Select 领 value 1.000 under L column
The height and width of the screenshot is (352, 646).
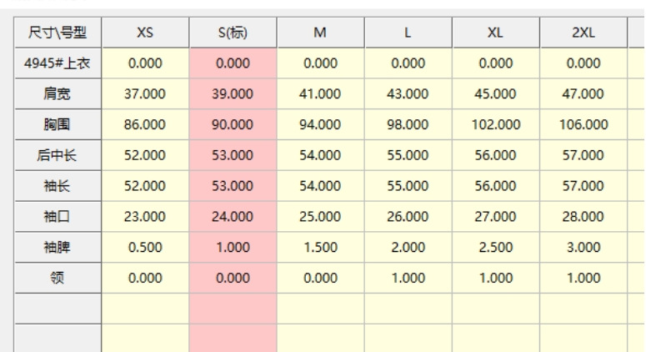(408, 278)
